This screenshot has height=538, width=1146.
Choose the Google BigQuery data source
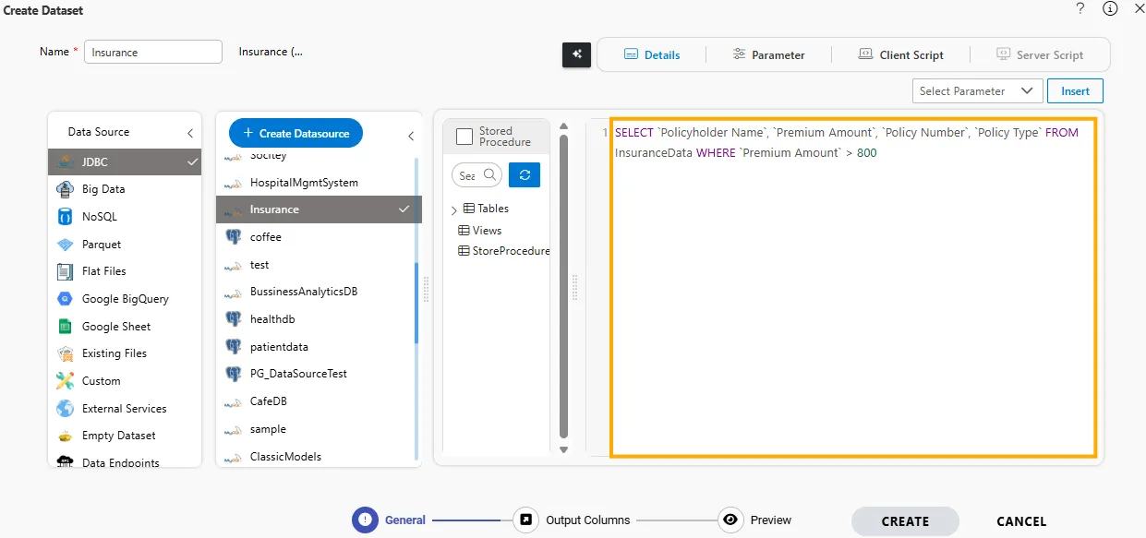click(125, 299)
